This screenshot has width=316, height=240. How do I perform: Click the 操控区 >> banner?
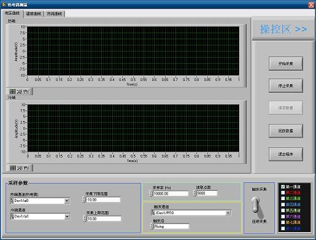283,29
